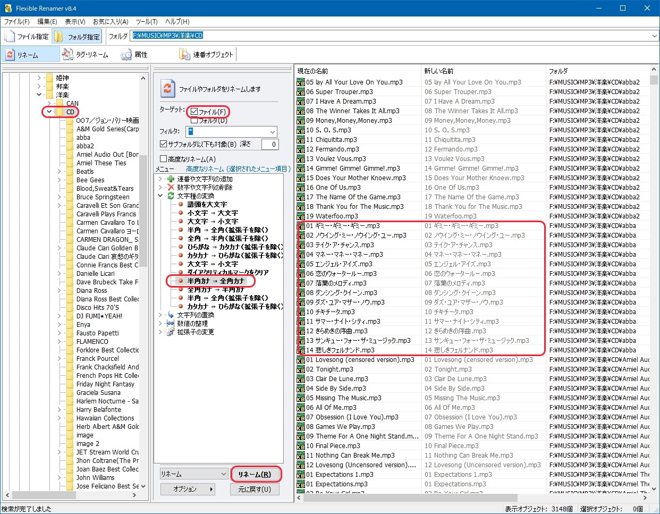
Task: Open the フィルタ dropdown list
Action: (x=273, y=132)
